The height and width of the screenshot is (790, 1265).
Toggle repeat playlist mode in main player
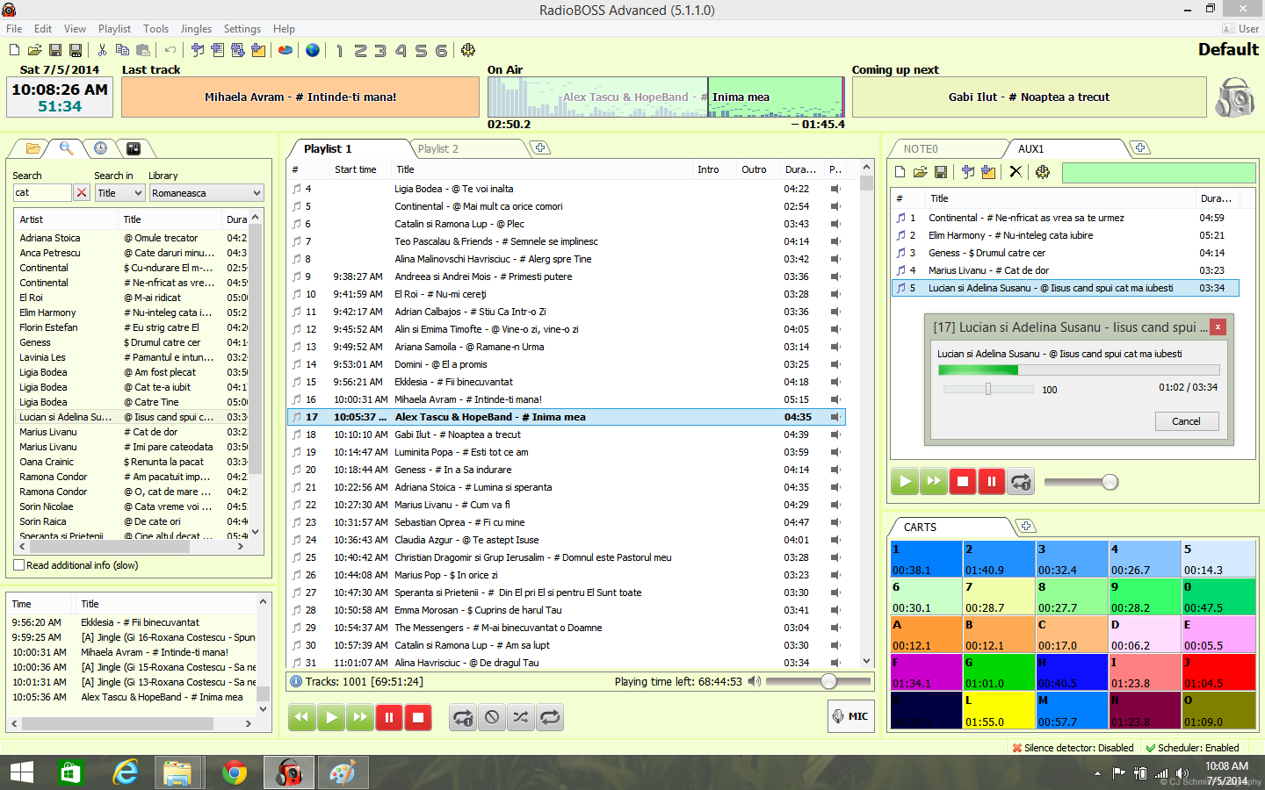pyautogui.click(x=550, y=717)
